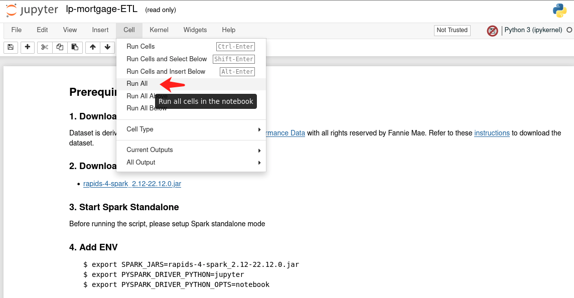Toggle the Not Trusted notebook button
This screenshot has width=574, height=298.
coord(452,30)
